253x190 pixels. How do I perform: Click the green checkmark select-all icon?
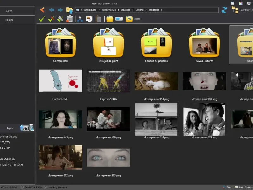click(41, 19)
